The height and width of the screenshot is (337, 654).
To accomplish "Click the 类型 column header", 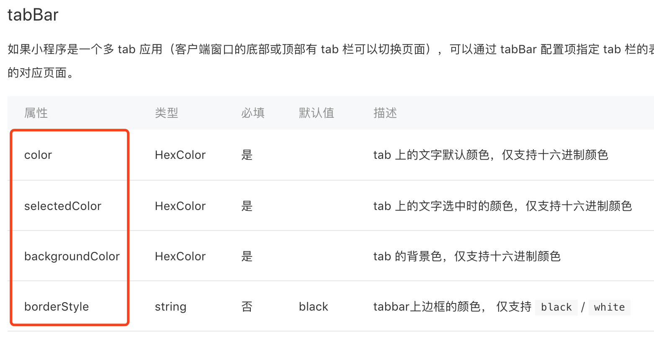I will click(x=167, y=113).
